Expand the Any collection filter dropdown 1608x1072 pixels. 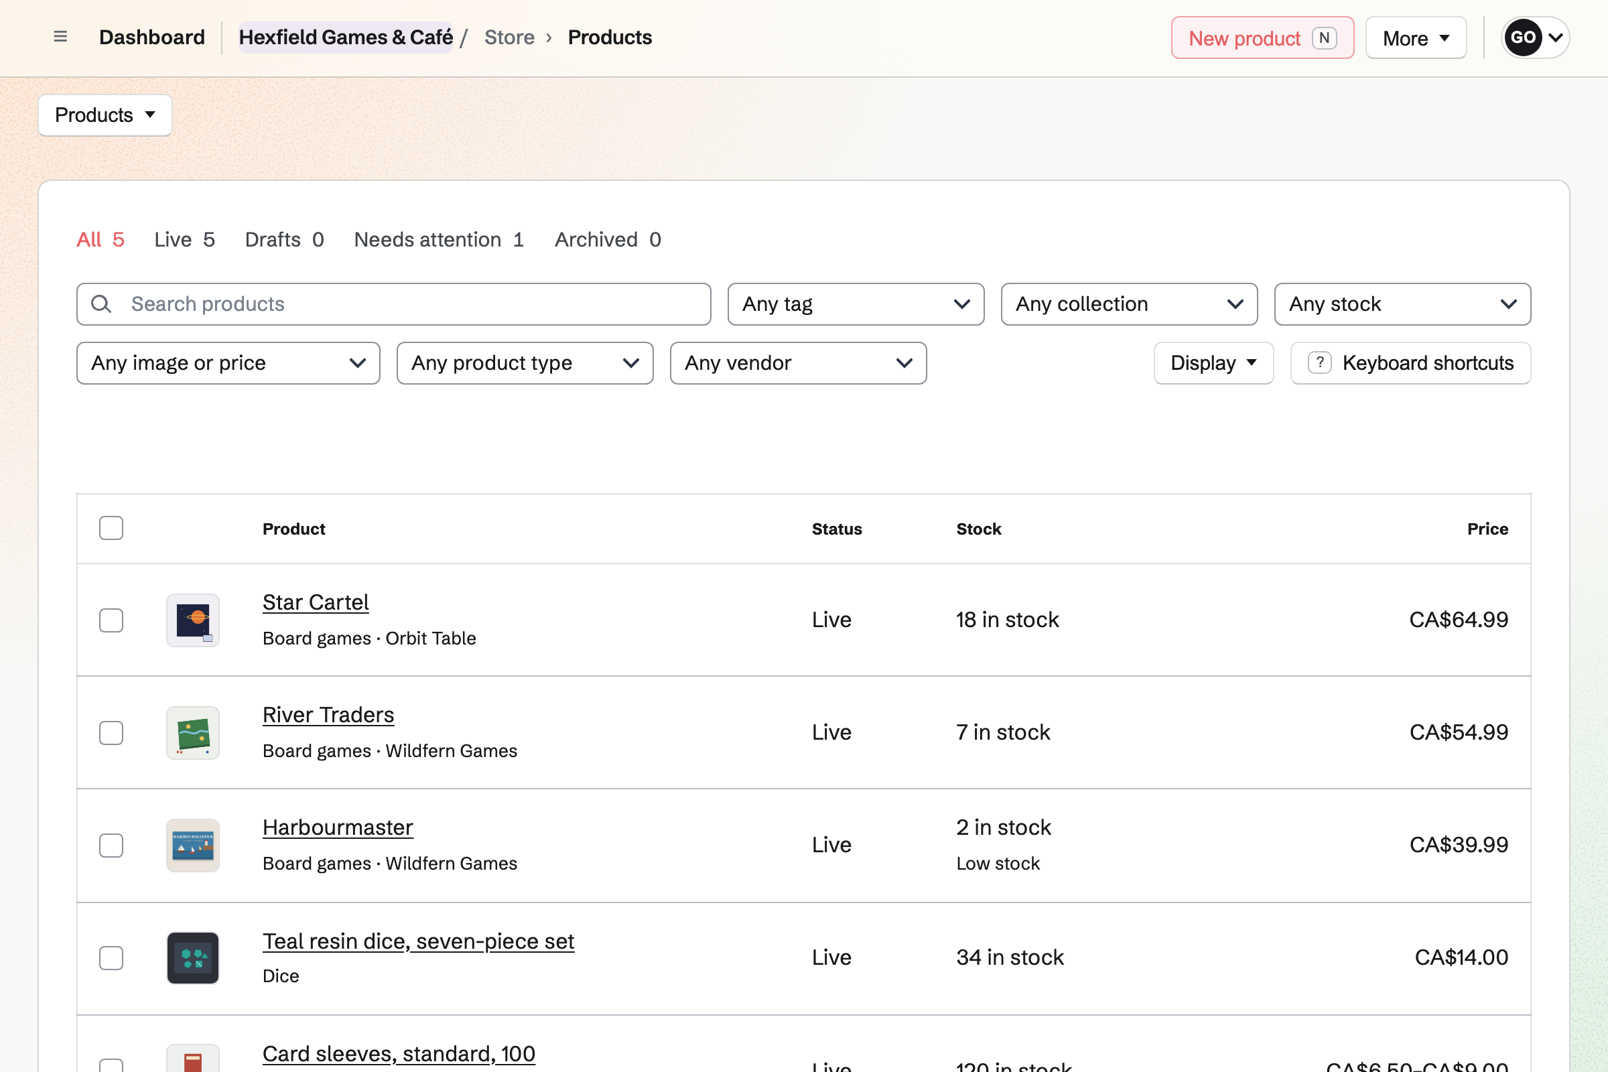click(1130, 304)
